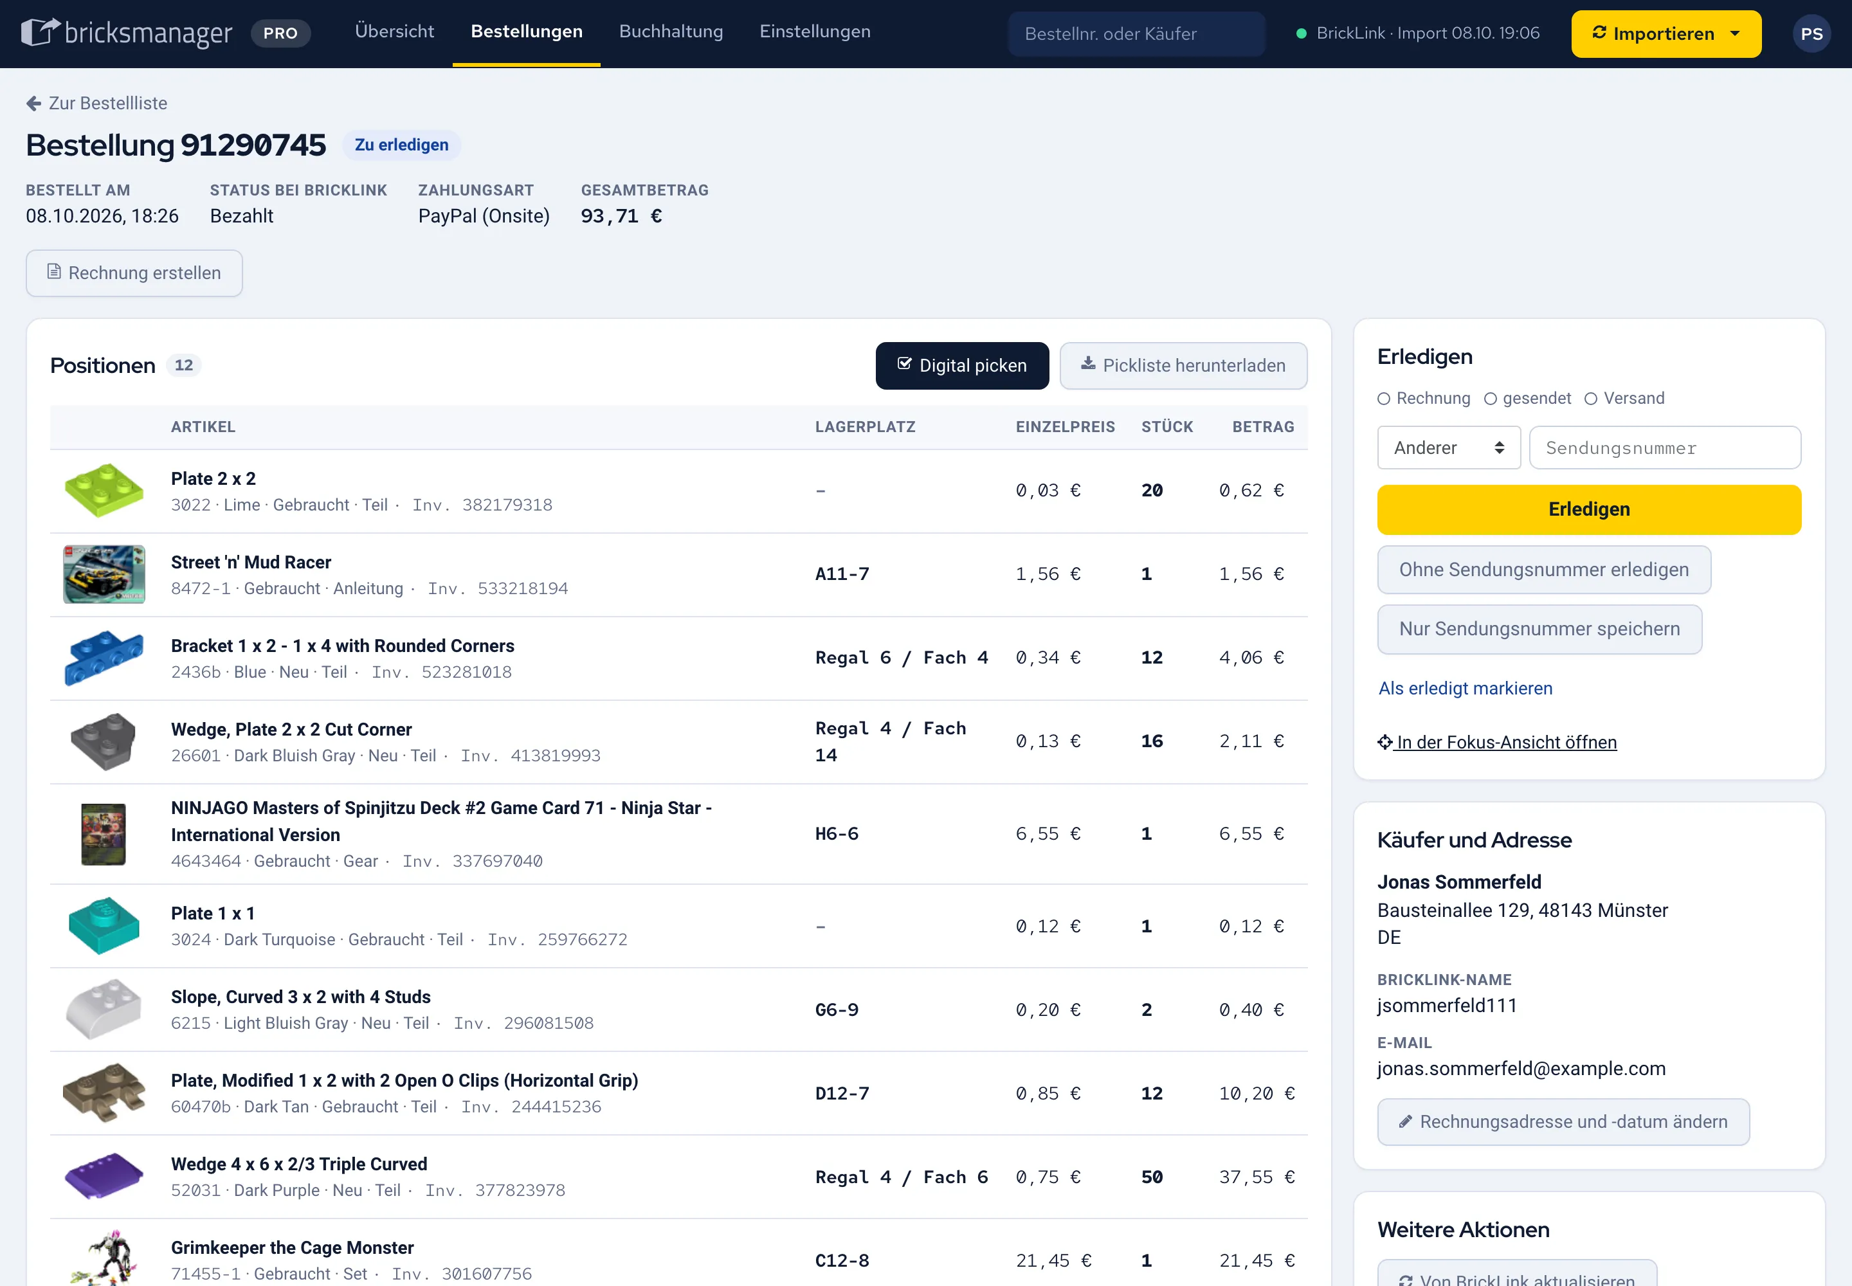Open the Street 'n' Mud Racer image
The image size is (1852, 1286).
tap(104, 574)
